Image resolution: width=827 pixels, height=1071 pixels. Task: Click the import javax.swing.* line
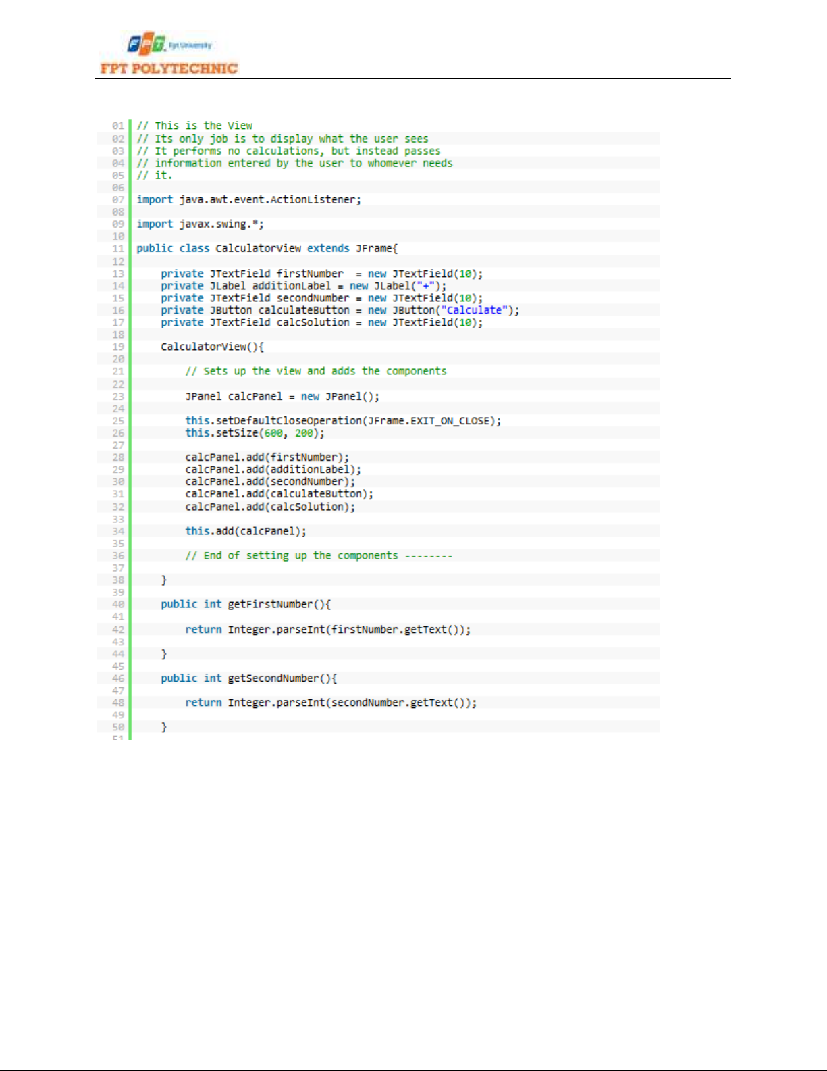pyautogui.click(x=200, y=224)
